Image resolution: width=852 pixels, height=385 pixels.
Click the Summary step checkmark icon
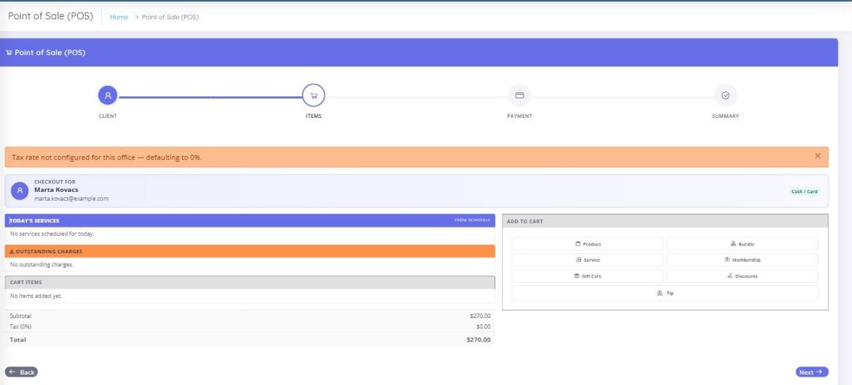[x=725, y=95]
